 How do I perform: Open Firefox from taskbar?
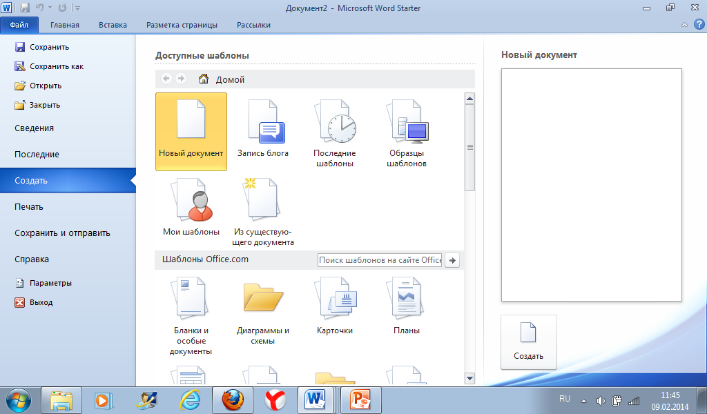pyautogui.click(x=233, y=400)
